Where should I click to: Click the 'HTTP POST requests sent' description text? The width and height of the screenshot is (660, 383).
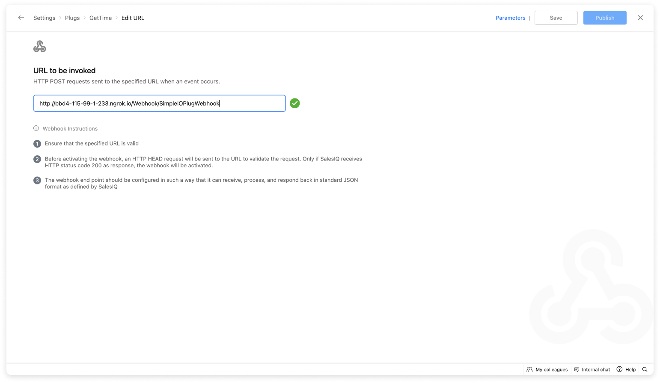coord(127,81)
